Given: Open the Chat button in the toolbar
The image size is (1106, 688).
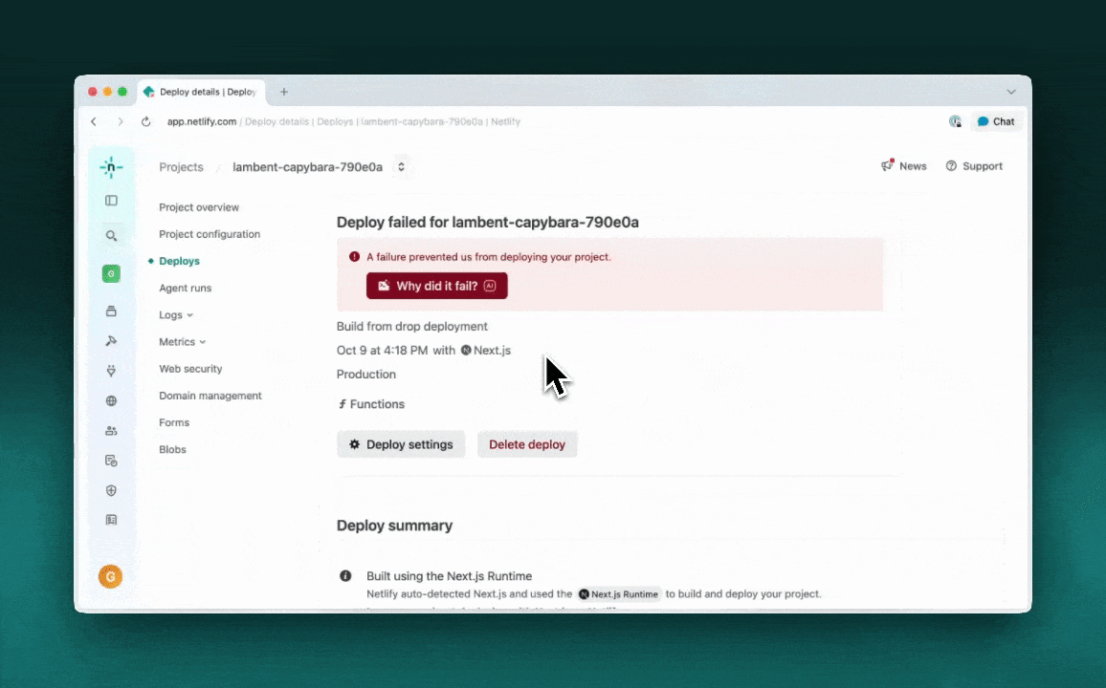Looking at the screenshot, I should pos(996,121).
